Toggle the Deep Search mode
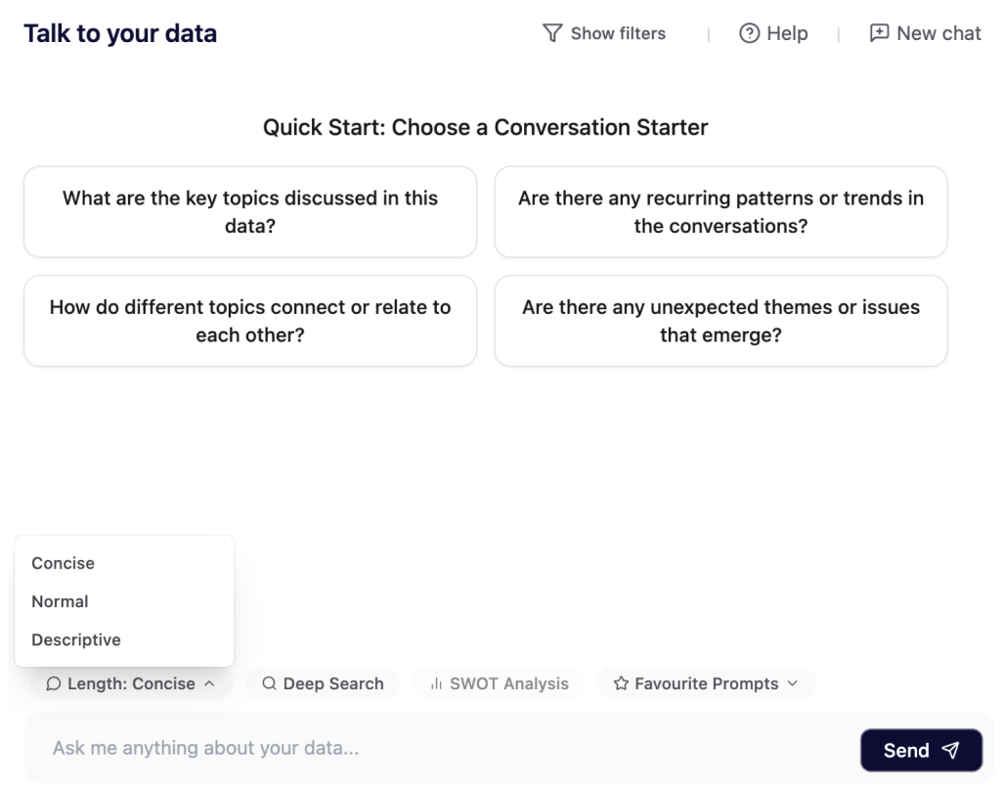The image size is (1001, 788). pyautogui.click(x=323, y=684)
